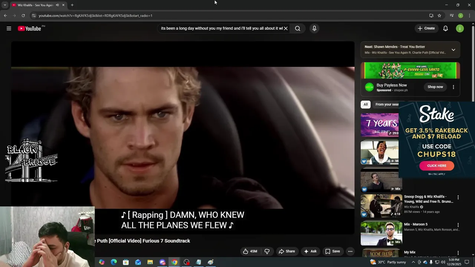Open the 5:39 PM clock and calendar
Image resolution: width=475 pixels, height=267 pixels.
coord(453,262)
